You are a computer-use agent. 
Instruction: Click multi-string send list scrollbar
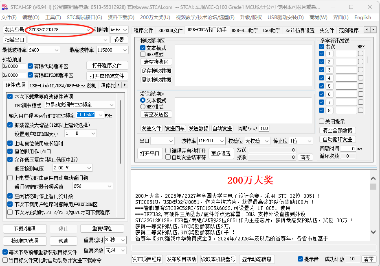coord(367,60)
